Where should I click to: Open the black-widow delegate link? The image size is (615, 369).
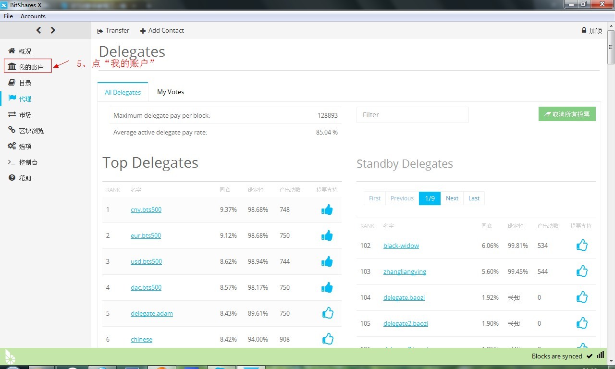(401, 246)
